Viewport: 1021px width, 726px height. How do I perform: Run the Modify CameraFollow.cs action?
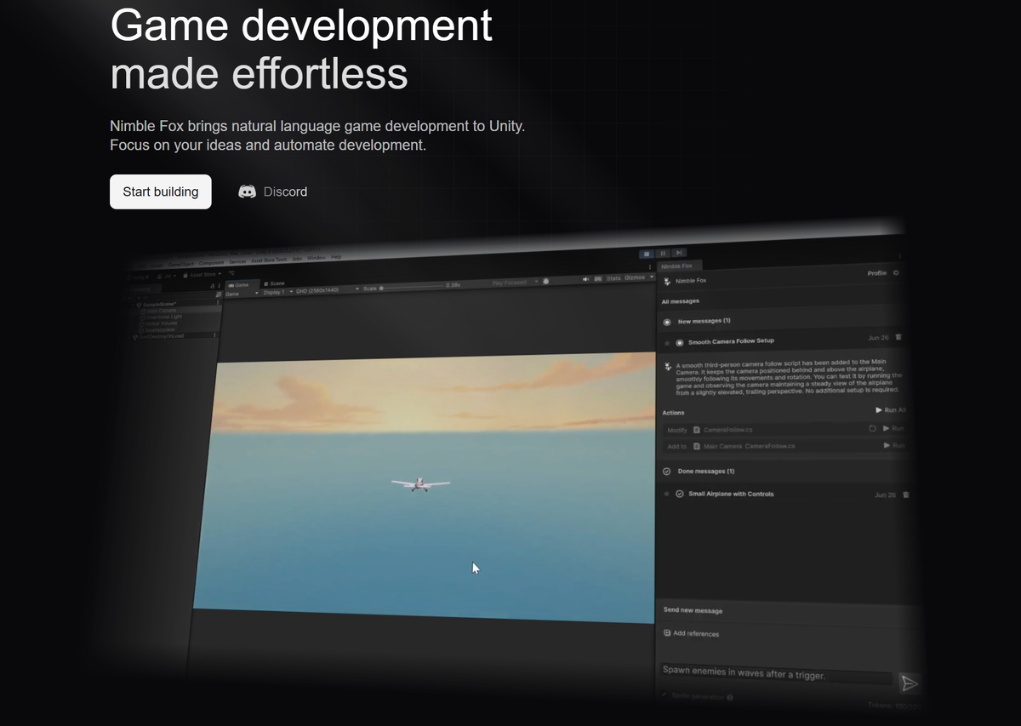[893, 429]
